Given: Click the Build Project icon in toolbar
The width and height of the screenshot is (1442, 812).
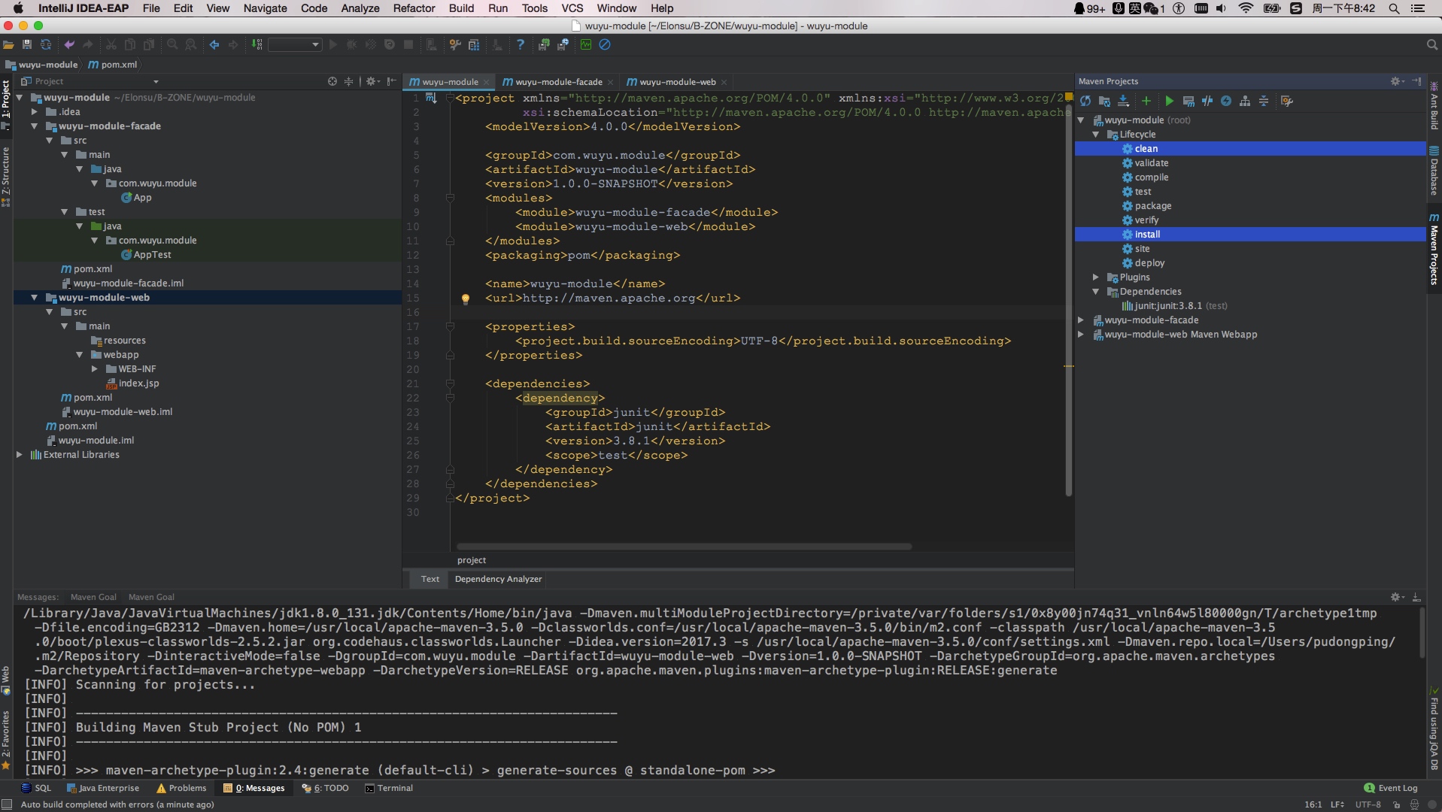Looking at the screenshot, I should (257, 45).
